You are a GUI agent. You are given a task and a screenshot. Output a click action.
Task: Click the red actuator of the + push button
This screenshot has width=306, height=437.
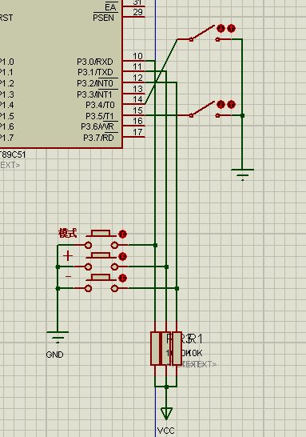(123, 256)
